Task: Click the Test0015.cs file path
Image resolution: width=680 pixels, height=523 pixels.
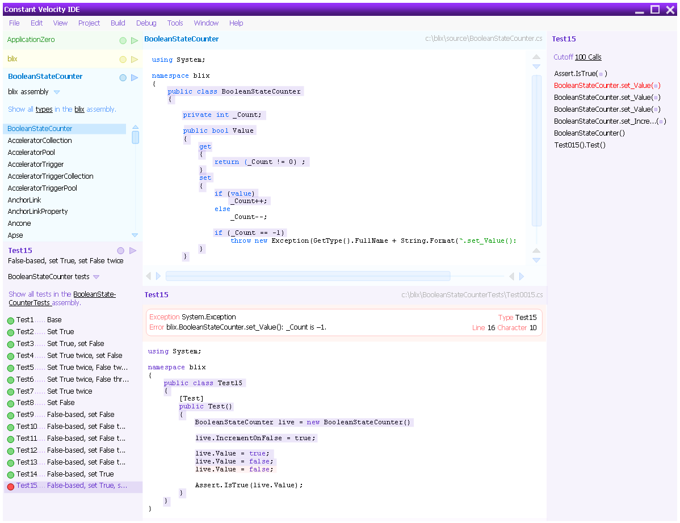Action: tap(472, 295)
